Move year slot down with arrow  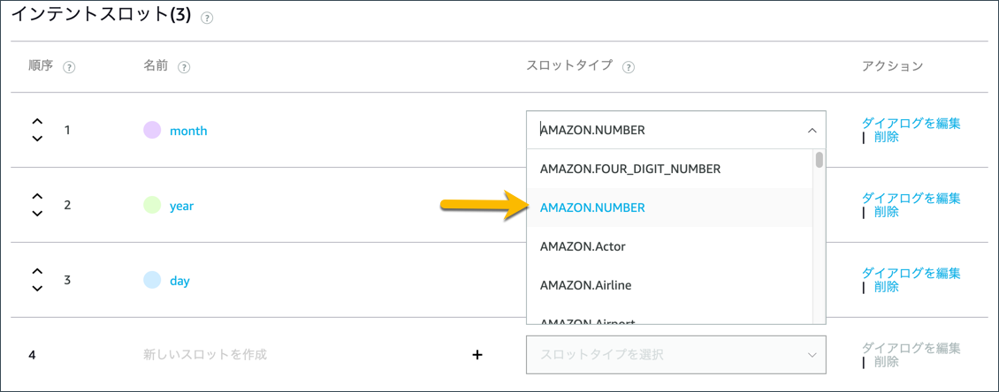[x=37, y=214]
